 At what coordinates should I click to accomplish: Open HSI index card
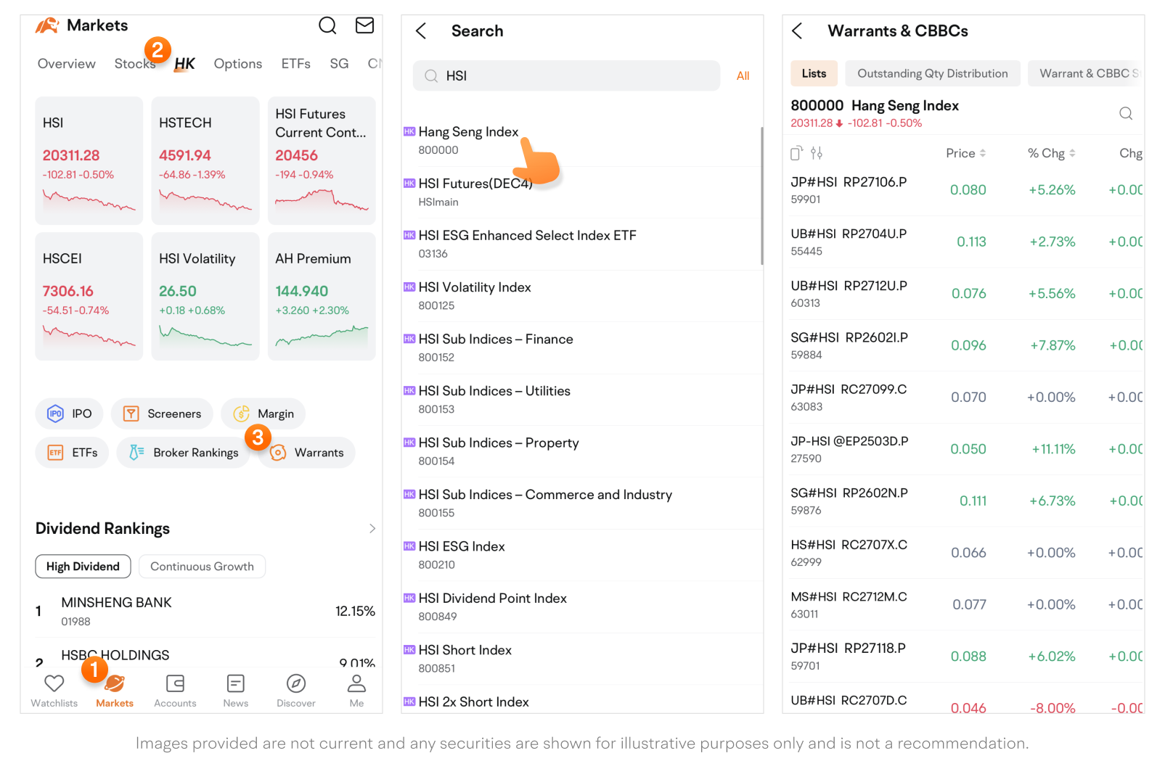coord(89,160)
